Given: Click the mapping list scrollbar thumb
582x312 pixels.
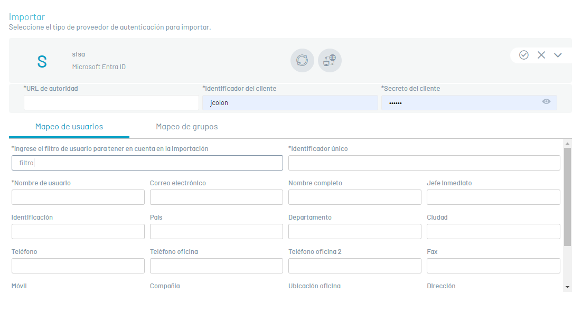Looking at the screenshot, I should pos(567,197).
